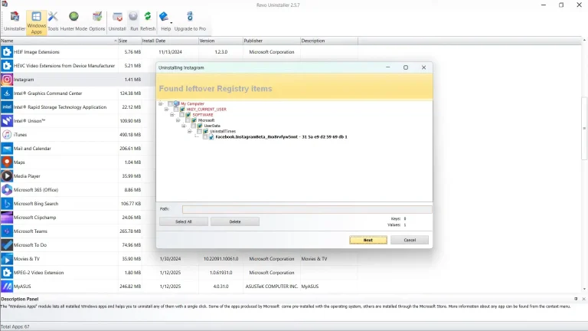The width and height of the screenshot is (588, 331).
Task: Click the Instagram app icon in the list
Action: pos(7,80)
